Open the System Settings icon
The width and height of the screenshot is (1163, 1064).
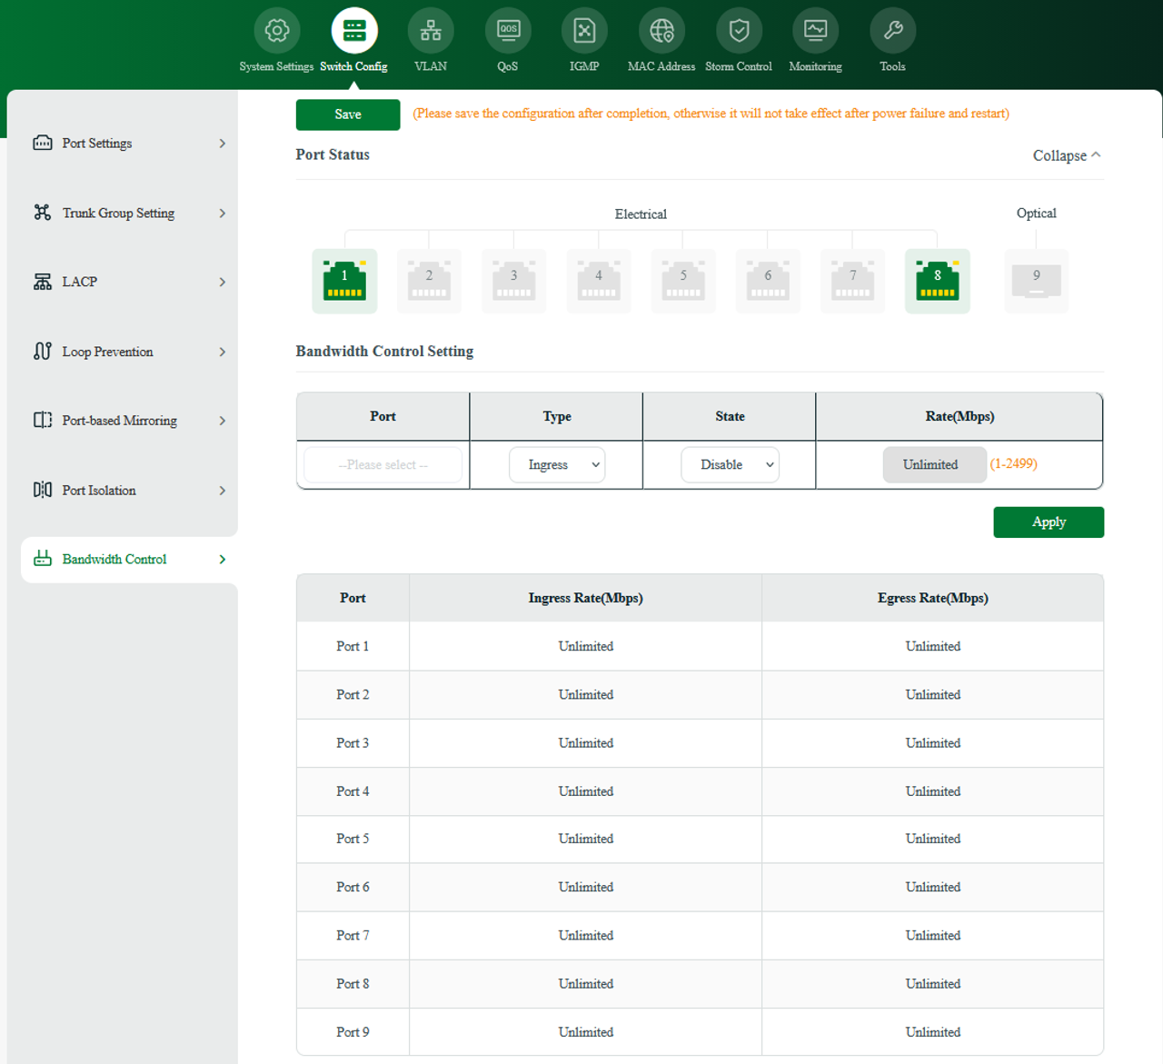tap(276, 30)
